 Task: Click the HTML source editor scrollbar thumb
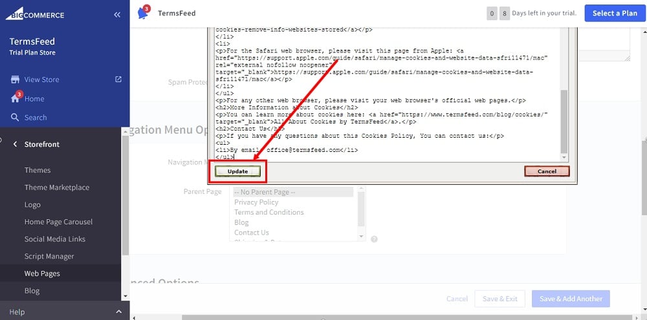point(564,122)
